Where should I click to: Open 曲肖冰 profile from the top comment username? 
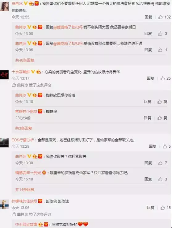click(x=17, y=3)
